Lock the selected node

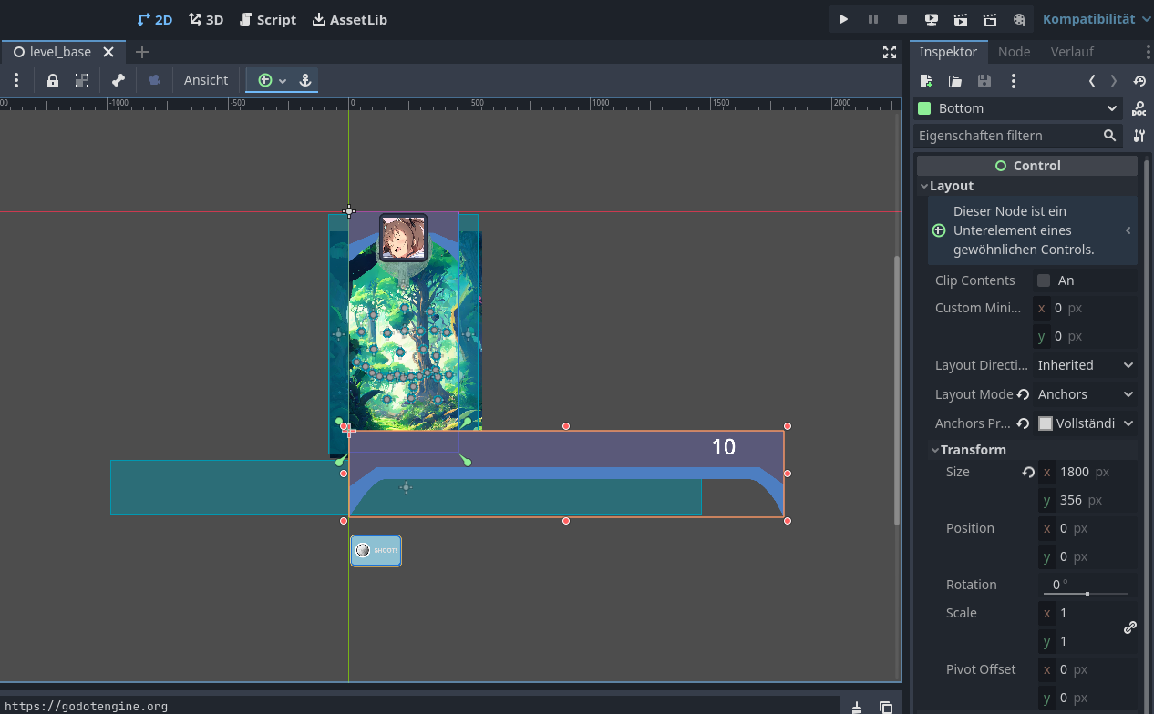tap(53, 80)
